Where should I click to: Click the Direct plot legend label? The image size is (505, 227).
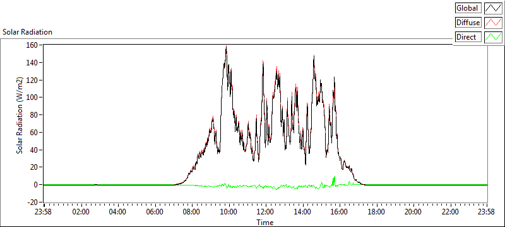pyautogui.click(x=468, y=37)
